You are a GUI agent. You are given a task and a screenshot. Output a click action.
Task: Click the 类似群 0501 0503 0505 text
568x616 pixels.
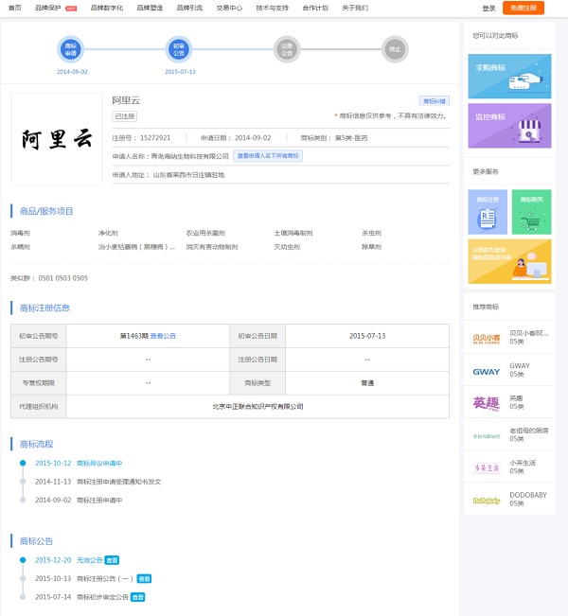[49, 278]
